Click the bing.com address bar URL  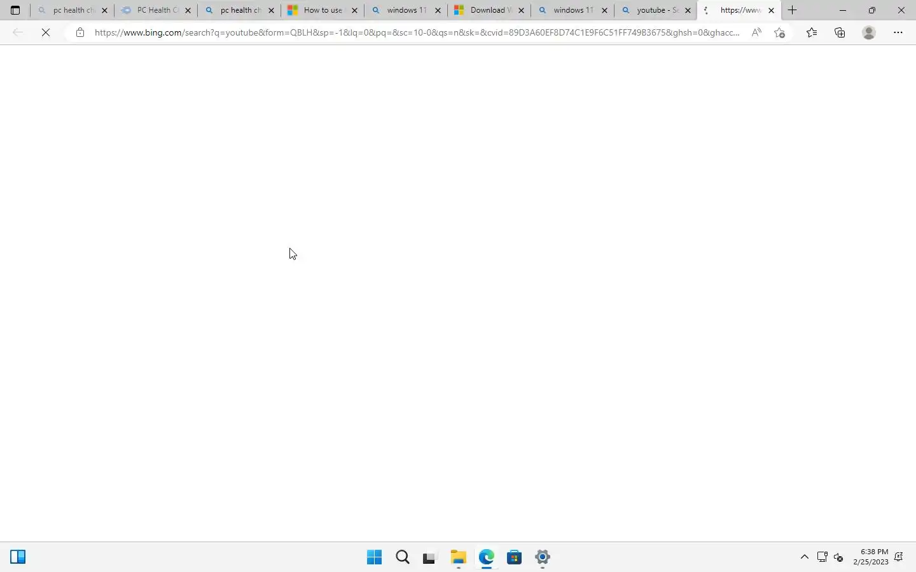(417, 32)
